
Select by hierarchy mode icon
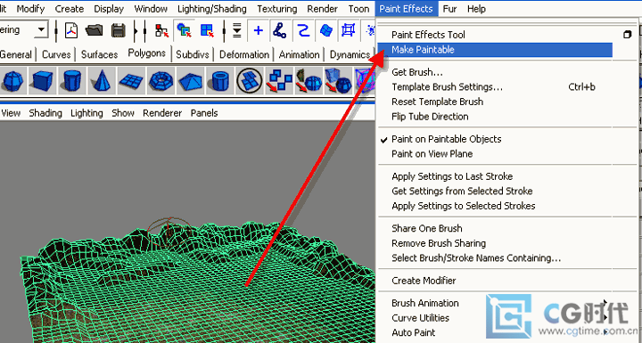coord(161,30)
